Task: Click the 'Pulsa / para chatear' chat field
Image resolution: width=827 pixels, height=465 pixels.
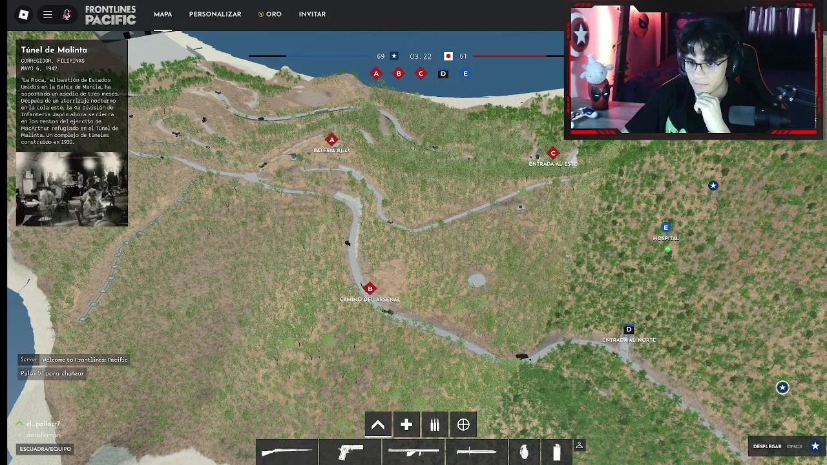Action: pyautogui.click(x=52, y=373)
